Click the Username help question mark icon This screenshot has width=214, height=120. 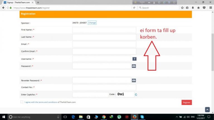[x=134, y=59]
